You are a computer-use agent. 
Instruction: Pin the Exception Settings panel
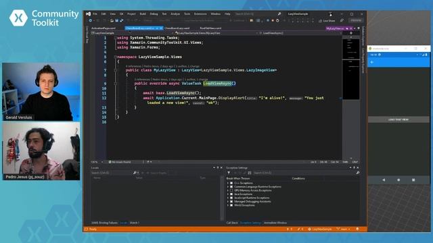coord(355,167)
